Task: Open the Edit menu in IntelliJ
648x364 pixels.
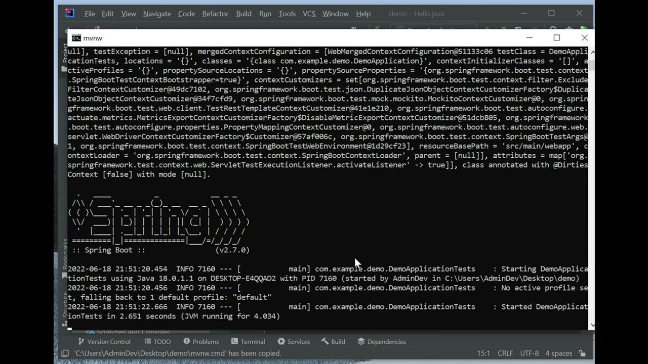Action: [107, 14]
